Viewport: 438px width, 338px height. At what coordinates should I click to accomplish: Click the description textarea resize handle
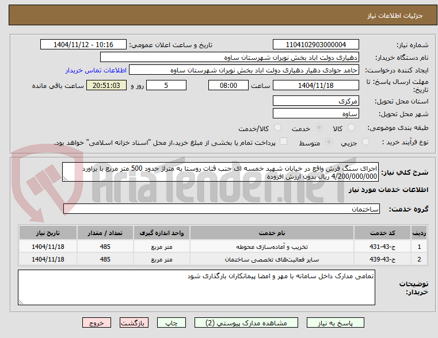coord(65,178)
